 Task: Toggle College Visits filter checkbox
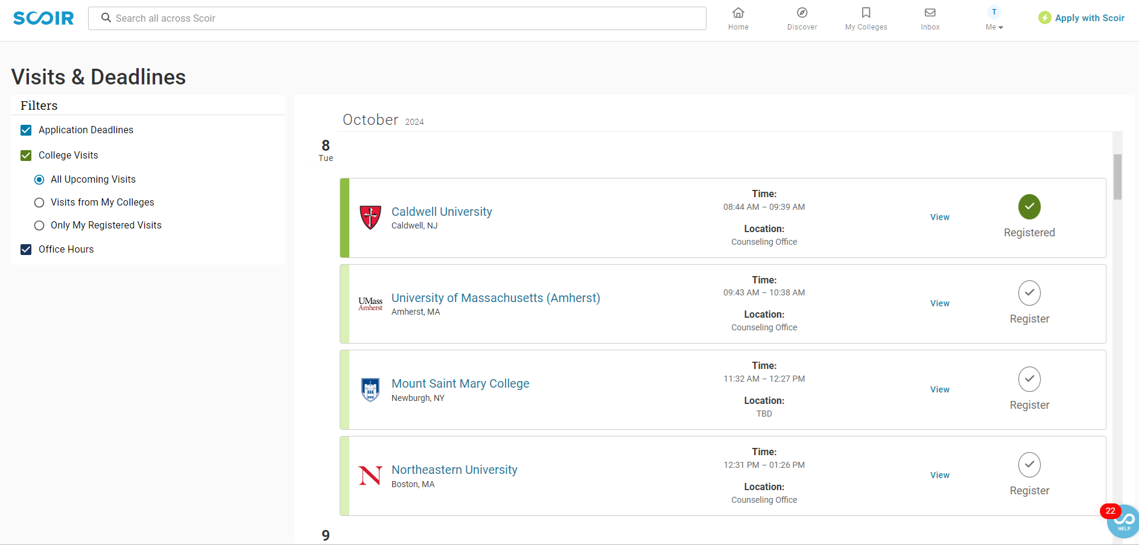(26, 156)
